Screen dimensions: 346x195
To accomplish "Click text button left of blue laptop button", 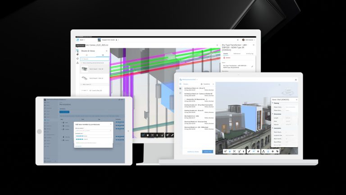I will [193, 152].
